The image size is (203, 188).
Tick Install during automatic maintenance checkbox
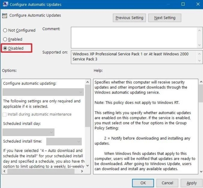pyautogui.click(x=4, y=115)
